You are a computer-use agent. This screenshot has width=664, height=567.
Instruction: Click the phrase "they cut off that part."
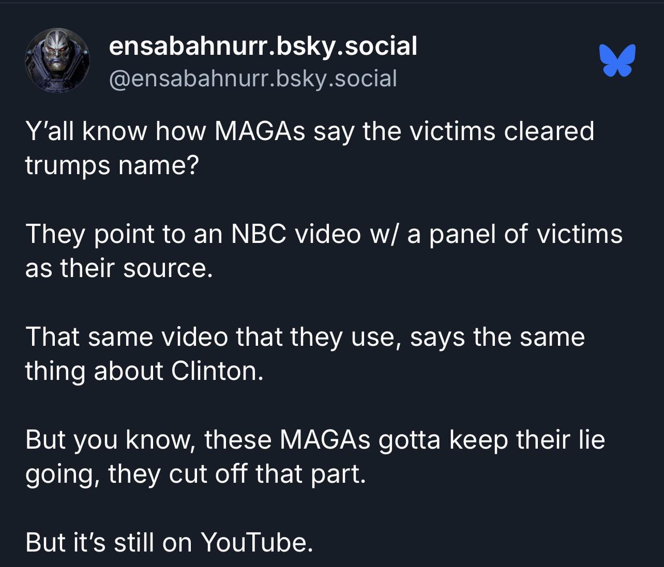click(237, 473)
